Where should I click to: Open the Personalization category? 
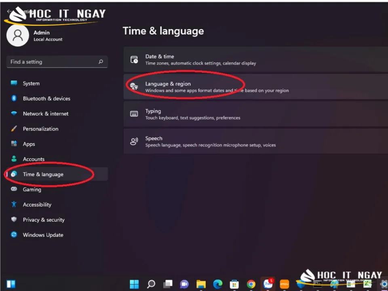click(x=57, y=129)
